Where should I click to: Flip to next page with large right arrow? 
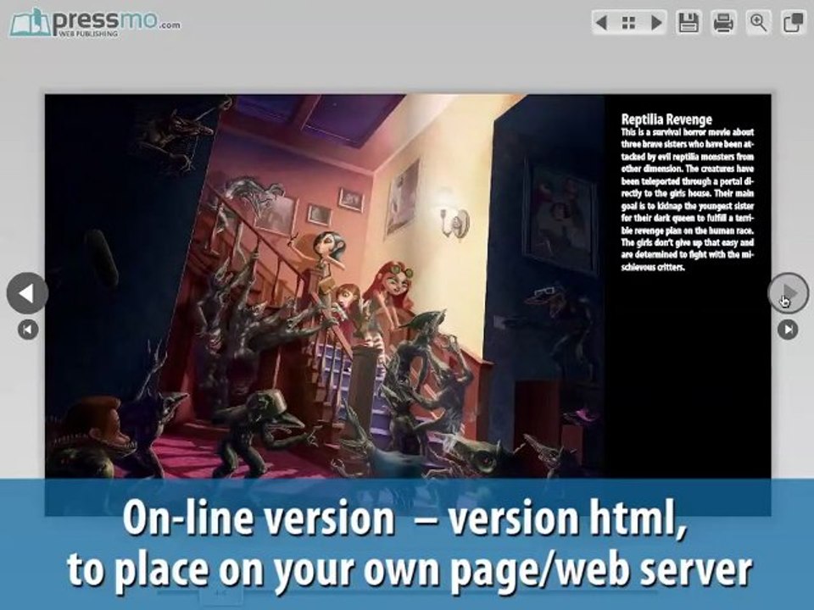tap(788, 293)
